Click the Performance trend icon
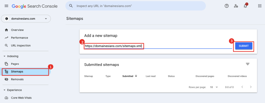265x103 pixels. tap(6, 38)
